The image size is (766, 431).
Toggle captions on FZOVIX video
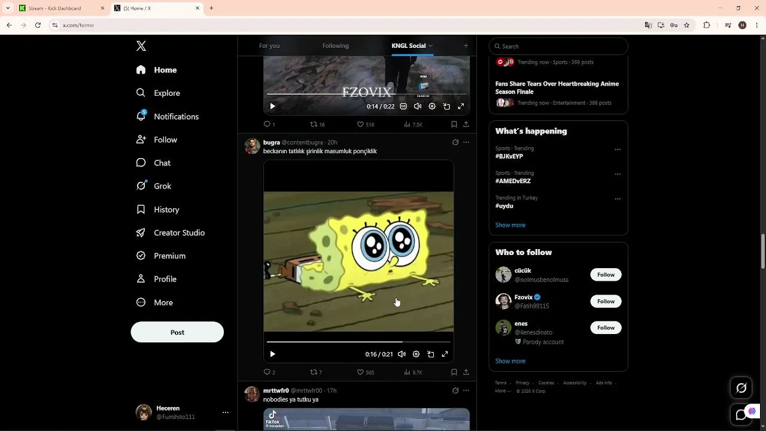coord(403,107)
